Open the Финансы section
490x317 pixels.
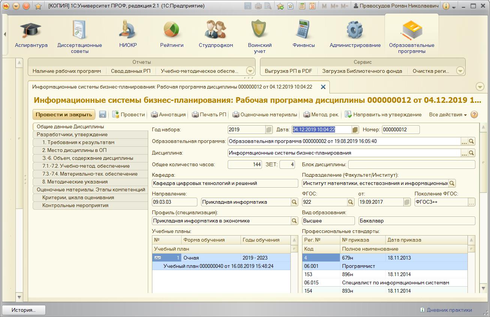coord(304,35)
